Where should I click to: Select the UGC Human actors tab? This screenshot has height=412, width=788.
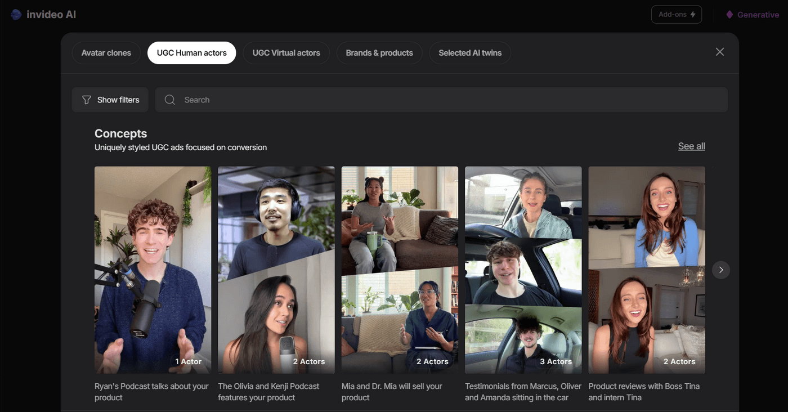191,53
